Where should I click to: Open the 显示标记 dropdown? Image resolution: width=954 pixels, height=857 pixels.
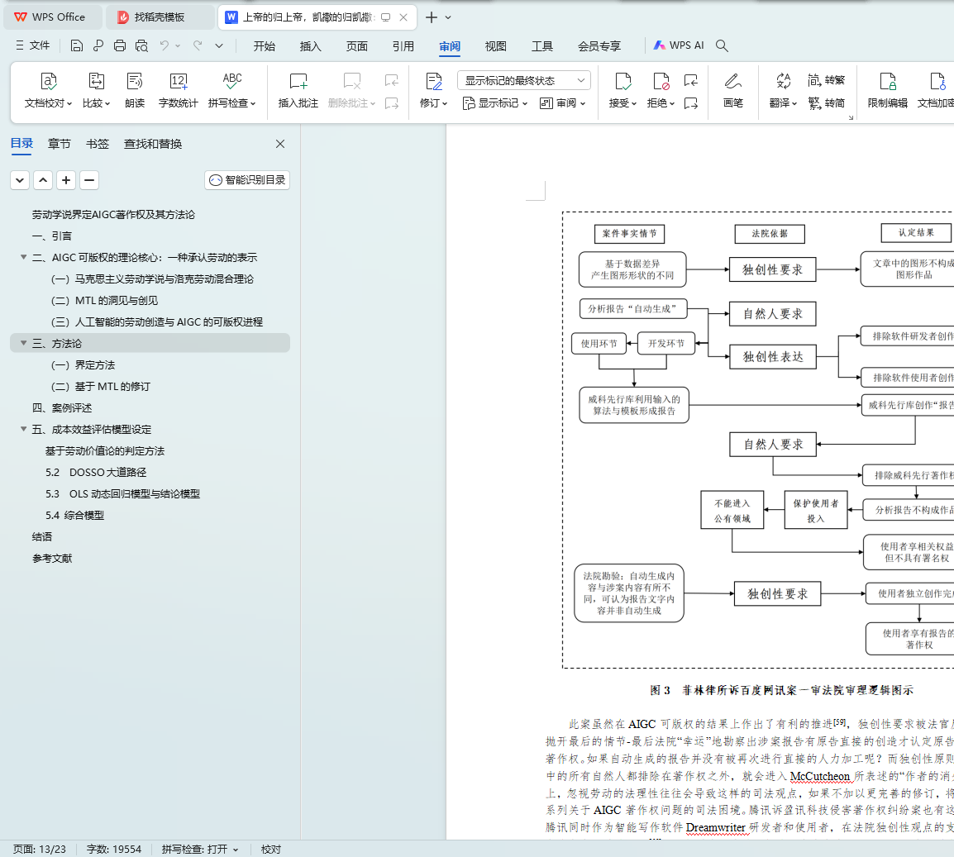click(x=494, y=103)
